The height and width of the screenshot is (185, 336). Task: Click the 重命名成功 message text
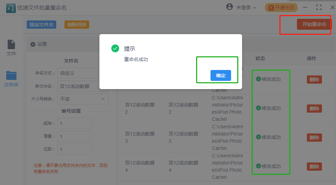[136, 59]
